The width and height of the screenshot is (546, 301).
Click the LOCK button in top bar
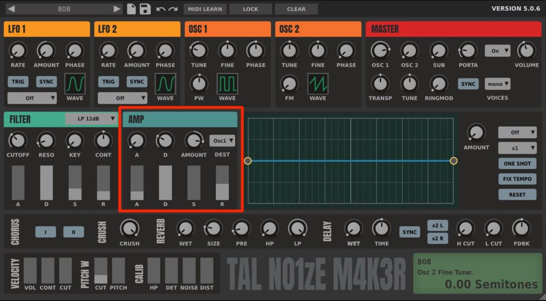pyautogui.click(x=250, y=9)
